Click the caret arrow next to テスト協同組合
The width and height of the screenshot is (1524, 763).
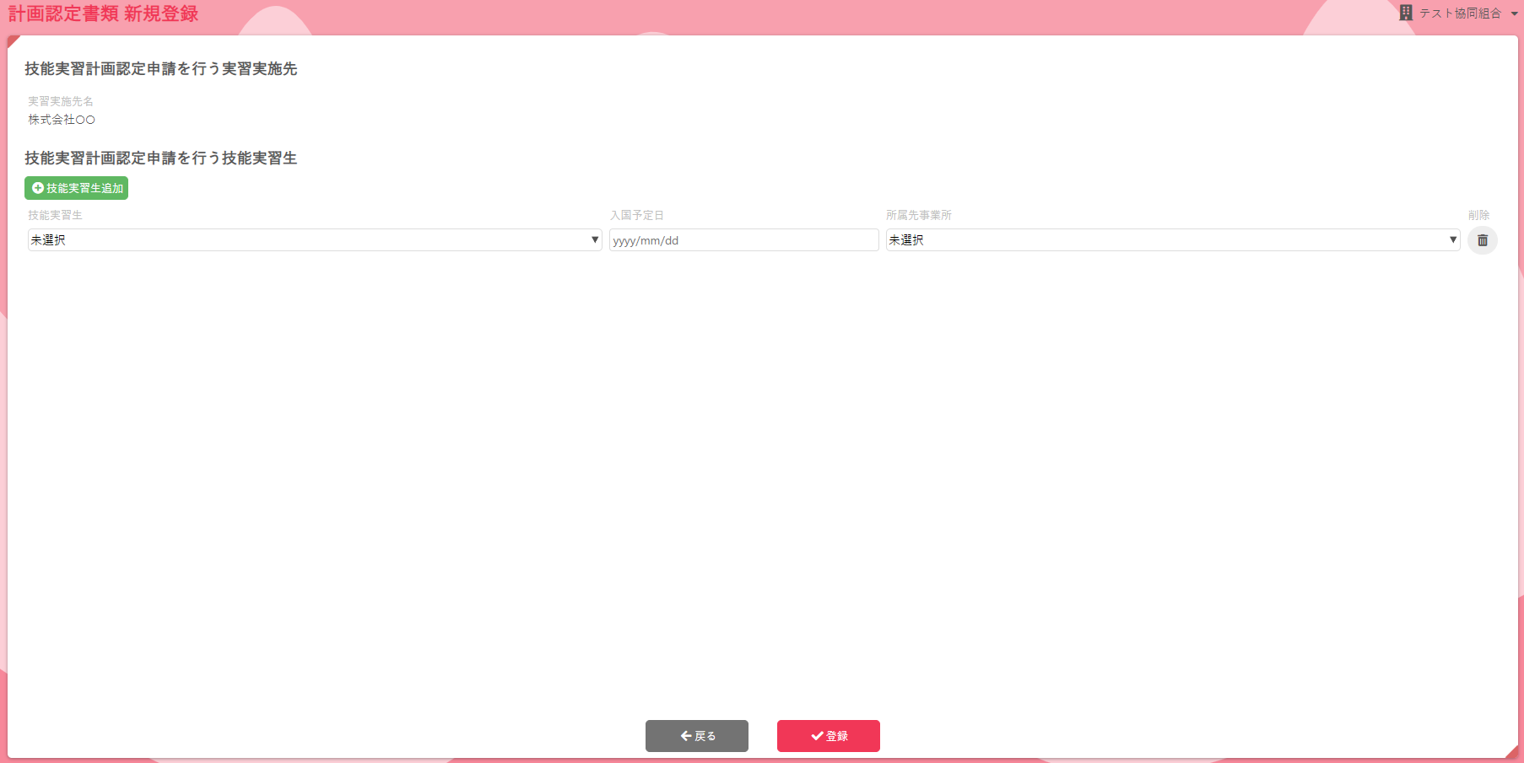coord(1514,13)
